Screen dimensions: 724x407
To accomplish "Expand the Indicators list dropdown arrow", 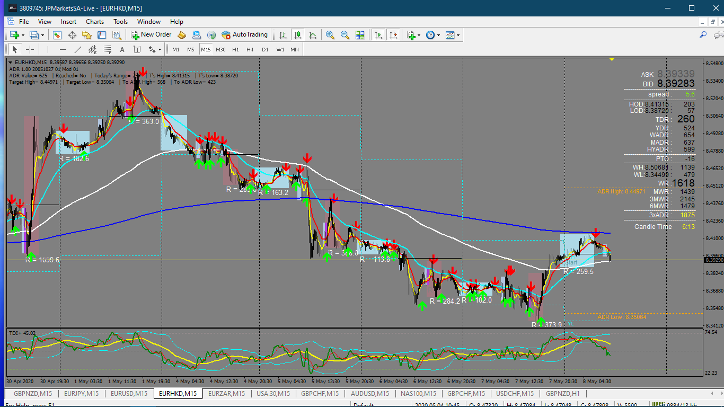I will coord(419,35).
